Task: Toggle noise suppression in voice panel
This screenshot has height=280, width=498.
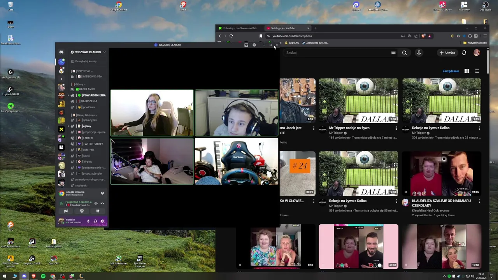Action: click(x=96, y=203)
